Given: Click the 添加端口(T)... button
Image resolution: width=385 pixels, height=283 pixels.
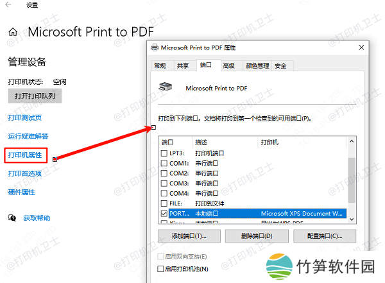Looking at the screenshot, I should (189, 236).
